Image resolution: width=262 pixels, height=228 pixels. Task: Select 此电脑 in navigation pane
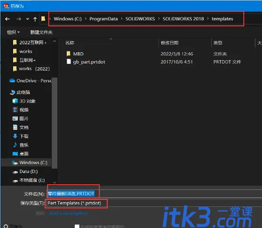pos(20,92)
